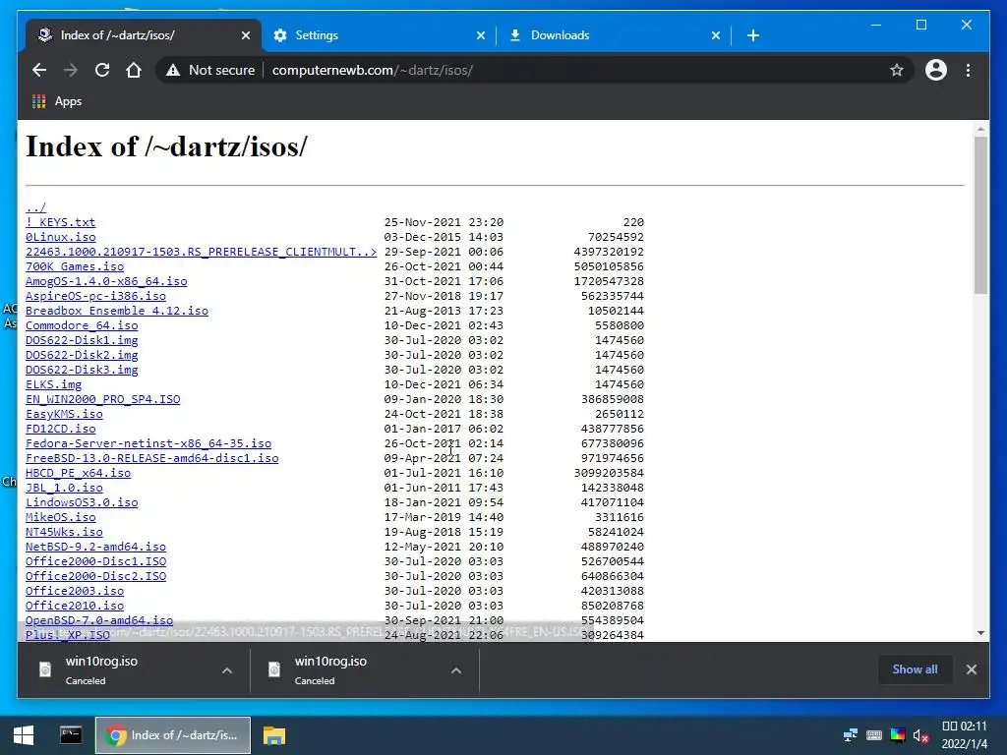Image resolution: width=1007 pixels, height=755 pixels.
Task: Close the Index of /~dartz/isos/ tab
Action: click(245, 36)
